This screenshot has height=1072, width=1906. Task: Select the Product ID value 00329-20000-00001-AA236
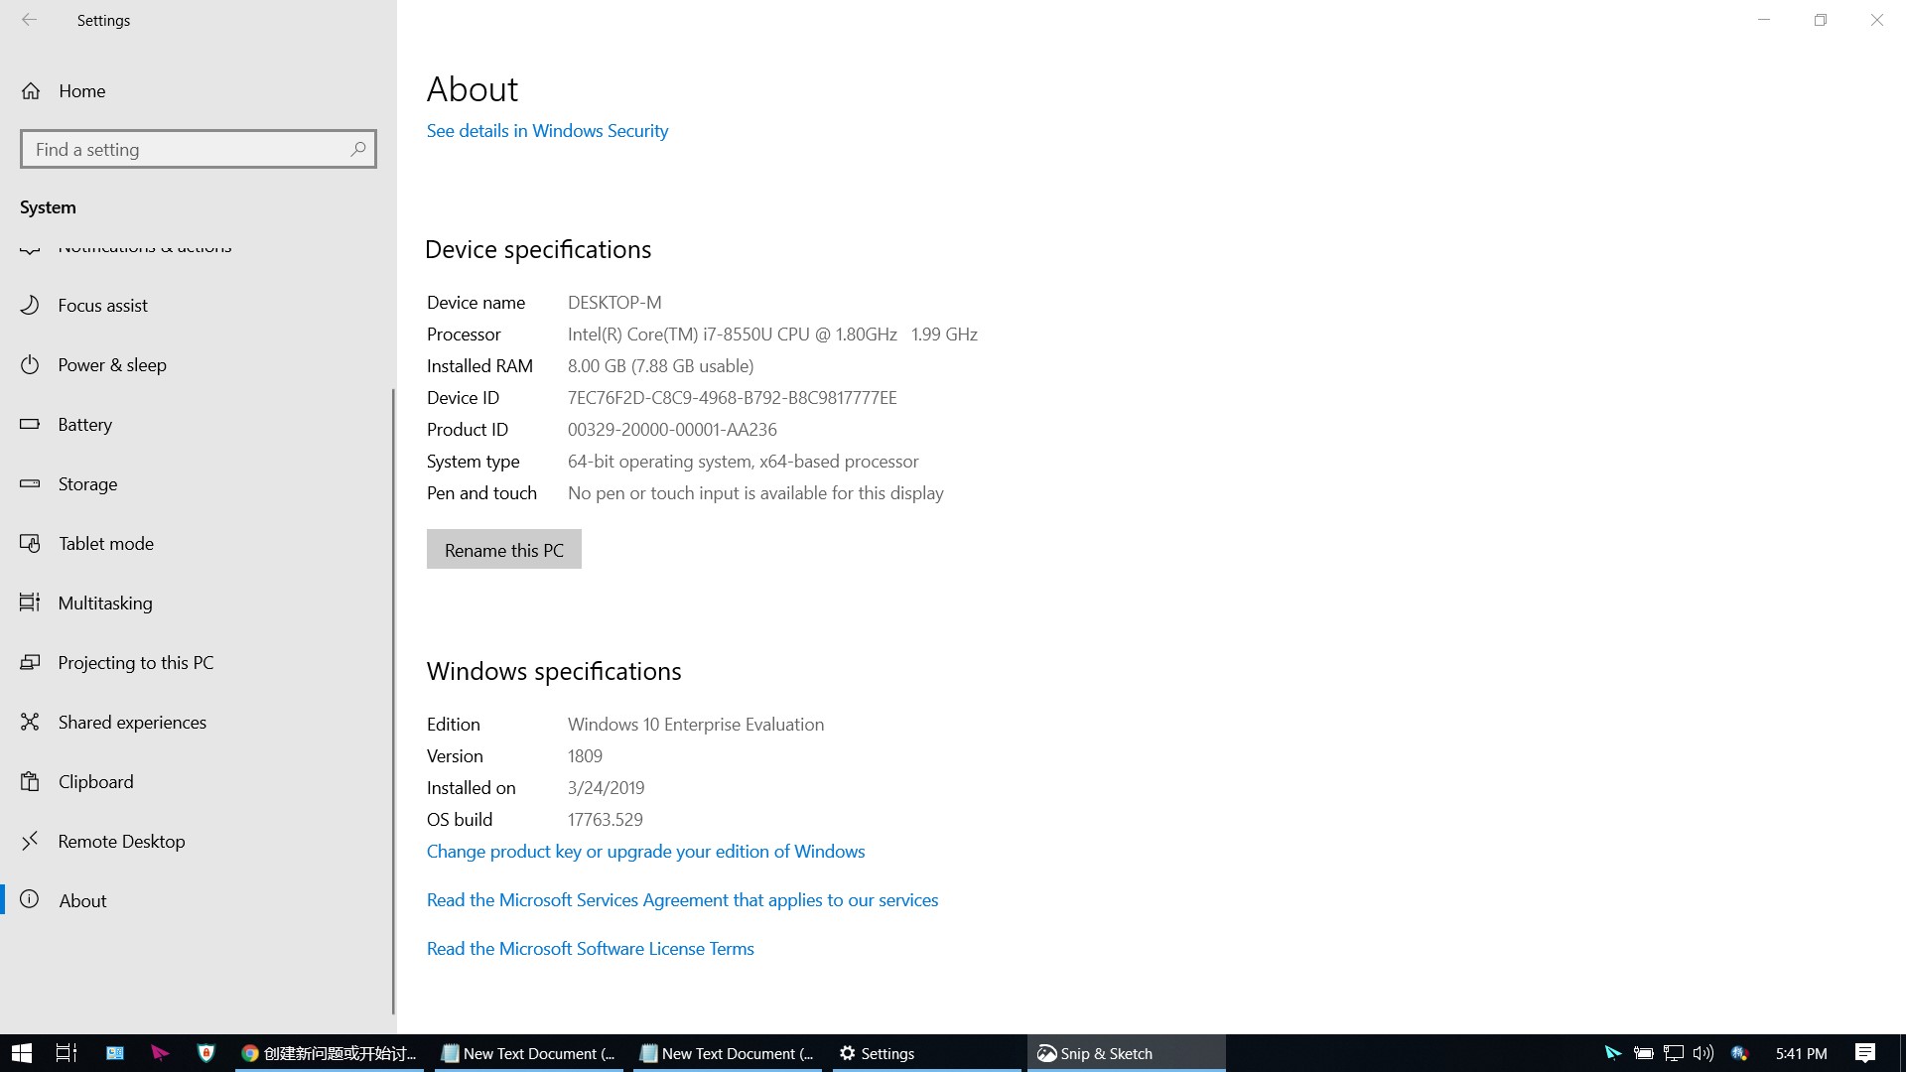point(672,430)
